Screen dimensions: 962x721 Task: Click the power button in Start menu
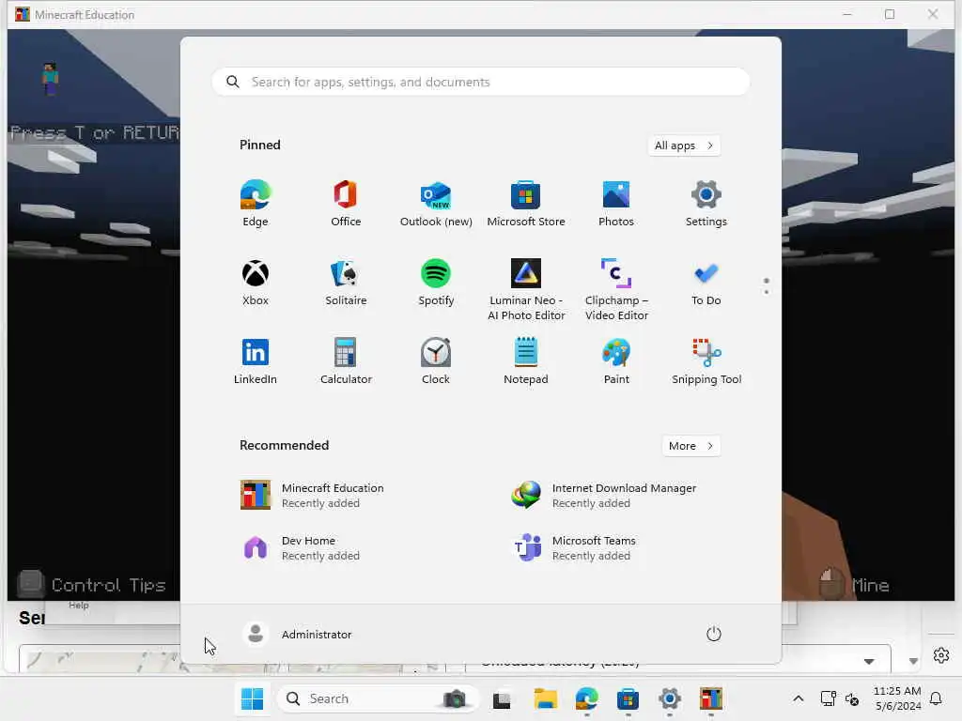tap(714, 634)
